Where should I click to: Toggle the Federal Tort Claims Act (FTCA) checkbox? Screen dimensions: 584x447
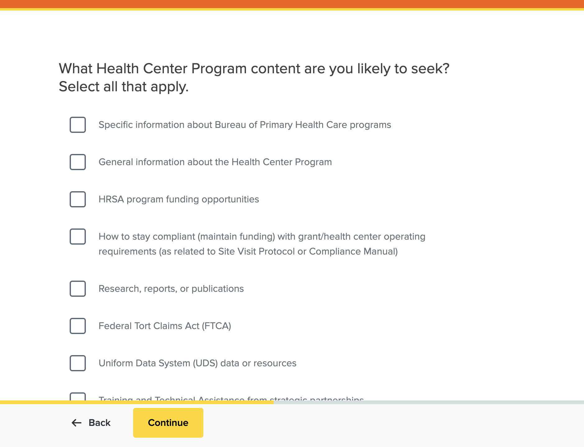[78, 326]
